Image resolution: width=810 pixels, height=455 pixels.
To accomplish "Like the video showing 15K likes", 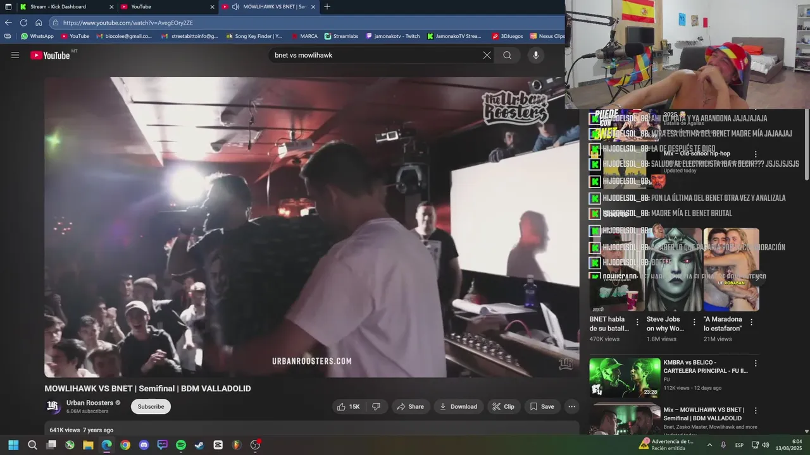I will coord(349,406).
